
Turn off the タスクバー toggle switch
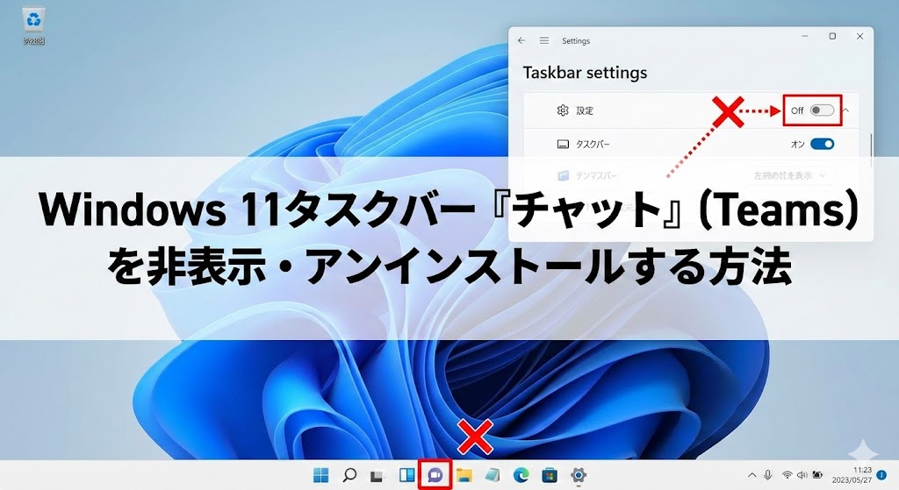(x=822, y=144)
